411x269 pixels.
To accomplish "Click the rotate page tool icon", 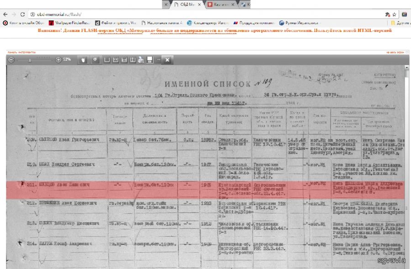I will [95, 60].
